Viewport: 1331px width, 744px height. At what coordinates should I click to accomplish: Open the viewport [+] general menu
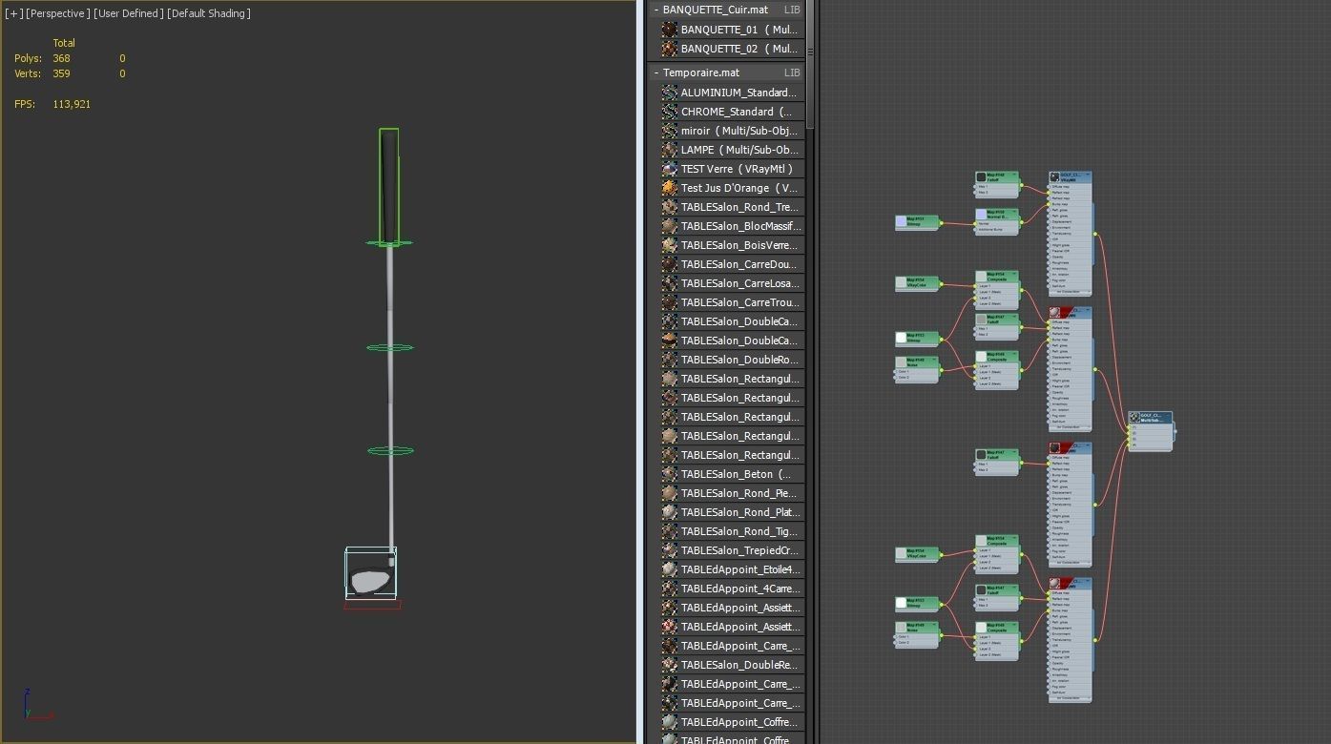14,13
